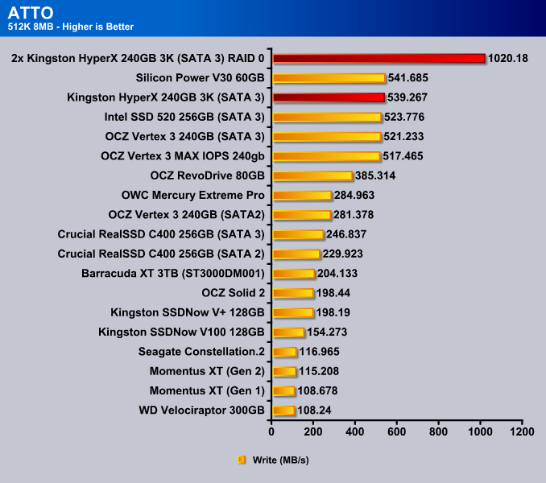The height and width of the screenshot is (483, 546).
Task: Select the 'Silicon Power V30 60GB' label
Action: click(x=201, y=77)
